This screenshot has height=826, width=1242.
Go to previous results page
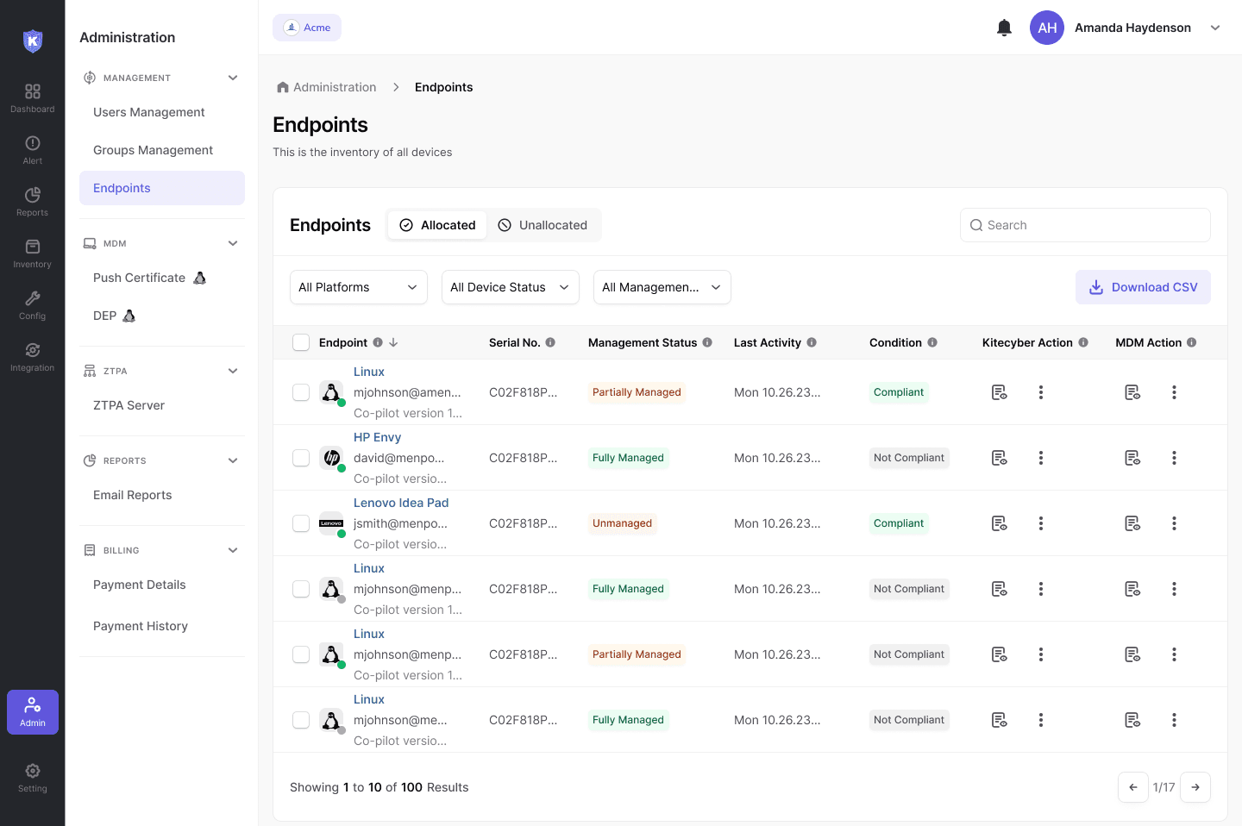pos(1133,787)
